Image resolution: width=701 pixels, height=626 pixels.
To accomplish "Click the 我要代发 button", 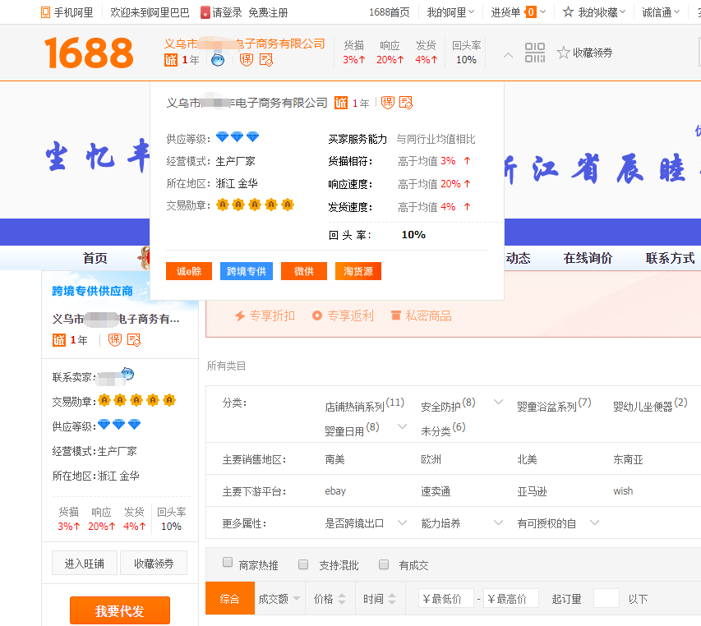I will (x=120, y=610).
